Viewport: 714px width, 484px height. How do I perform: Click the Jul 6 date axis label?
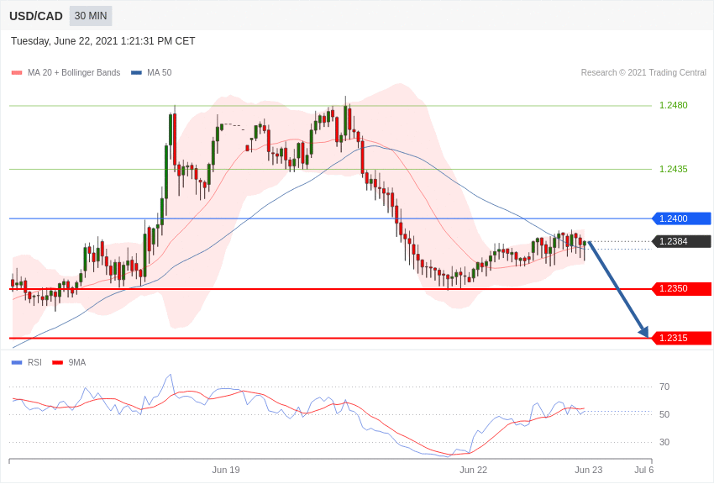click(644, 470)
